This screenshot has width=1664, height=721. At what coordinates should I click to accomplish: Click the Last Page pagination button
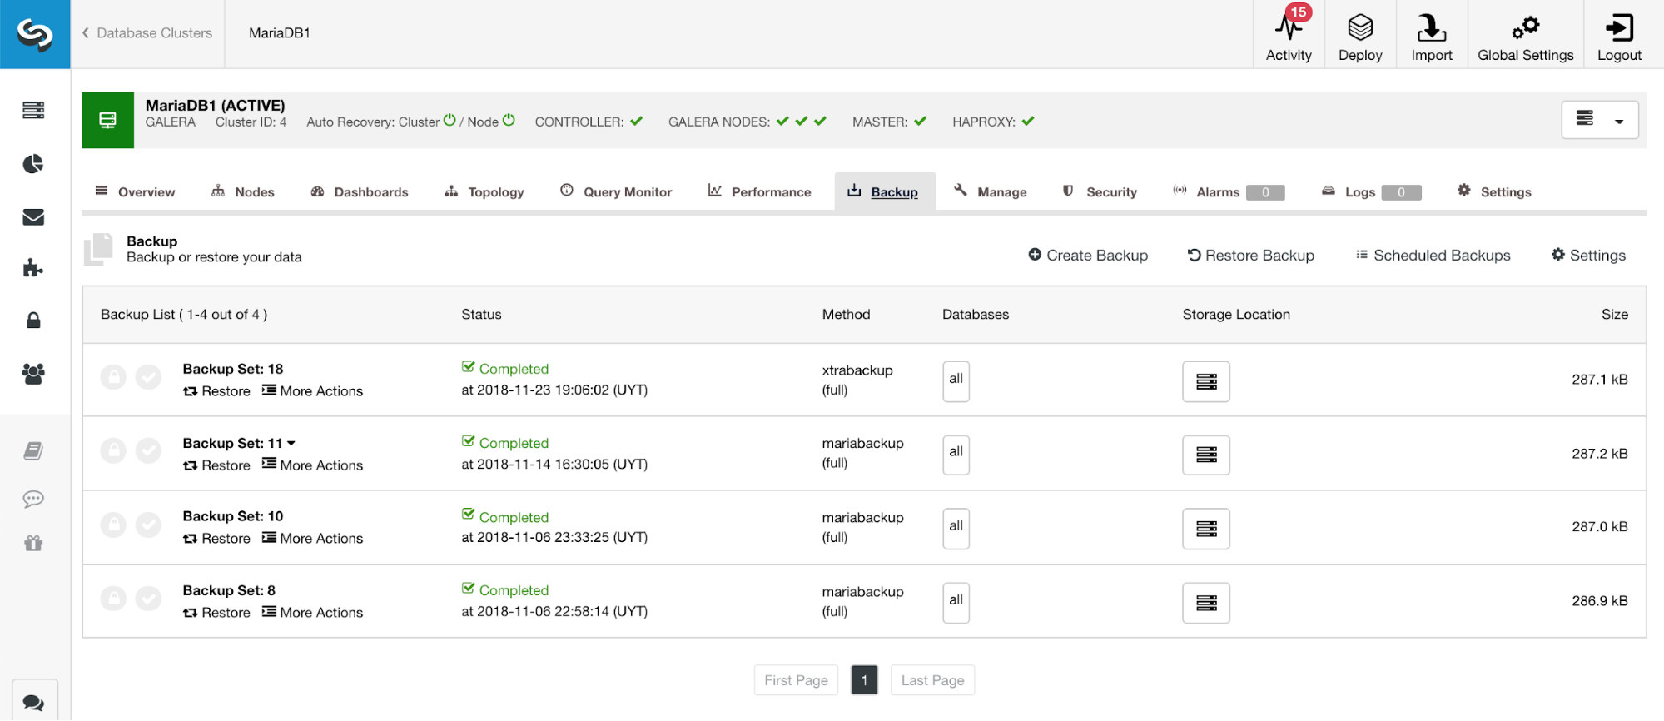[x=932, y=680]
